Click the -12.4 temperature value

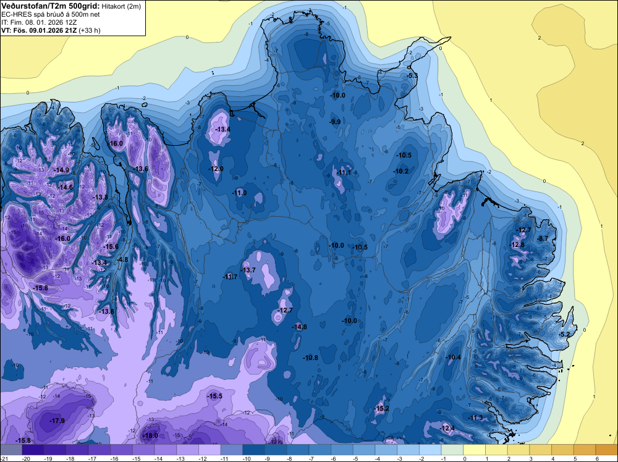447,428
